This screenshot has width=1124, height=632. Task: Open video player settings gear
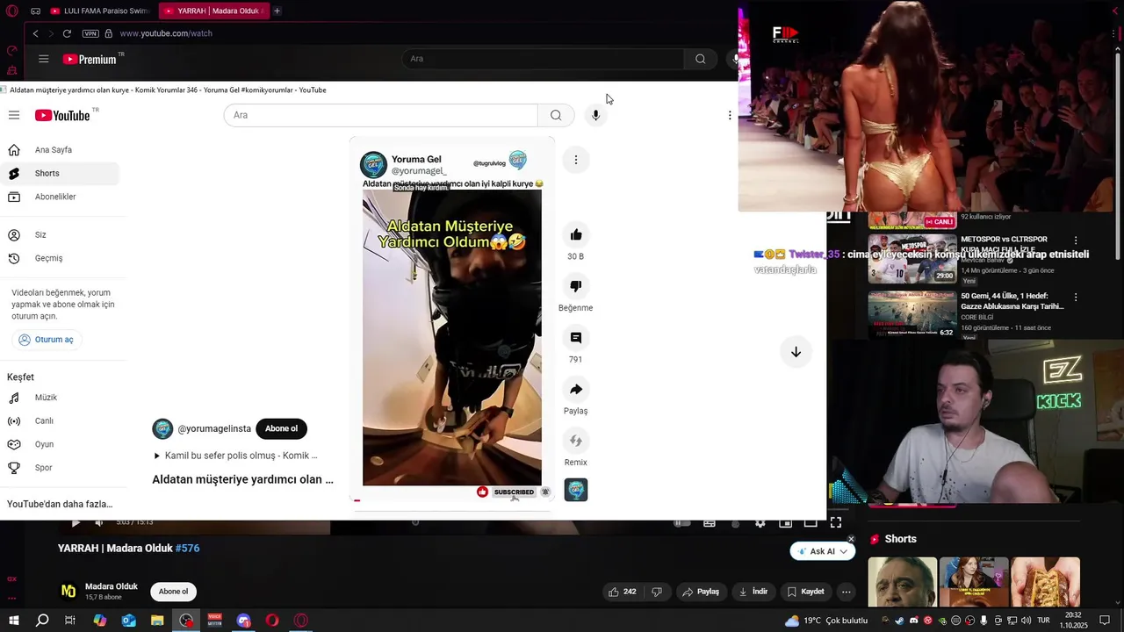point(760,523)
